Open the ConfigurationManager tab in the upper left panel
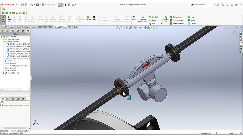Screen dimensions: 243x137 coord(13,31)
